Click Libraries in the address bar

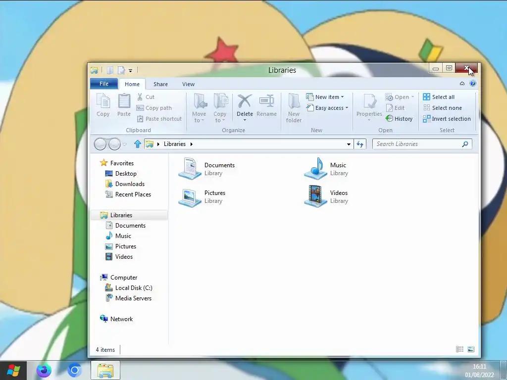[175, 144]
